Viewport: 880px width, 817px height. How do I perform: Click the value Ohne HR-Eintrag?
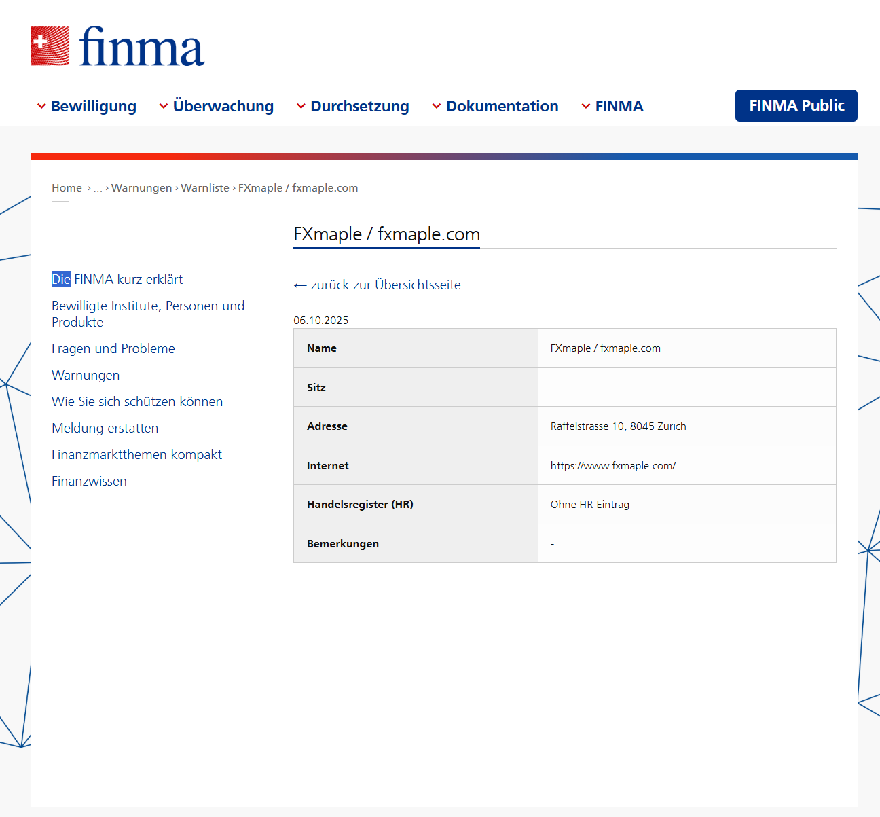590,505
